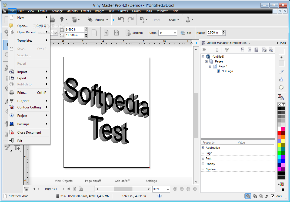The width and height of the screenshot is (290, 202).
Task: Toggle the visibility eye in Object Manager
Action: pyautogui.click(x=204, y=49)
